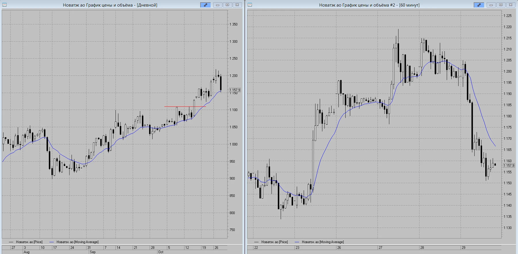This screenshot has height=254, width=518.
Task: Maximize the Дневной chart window
Action: (x=228, y=5)
